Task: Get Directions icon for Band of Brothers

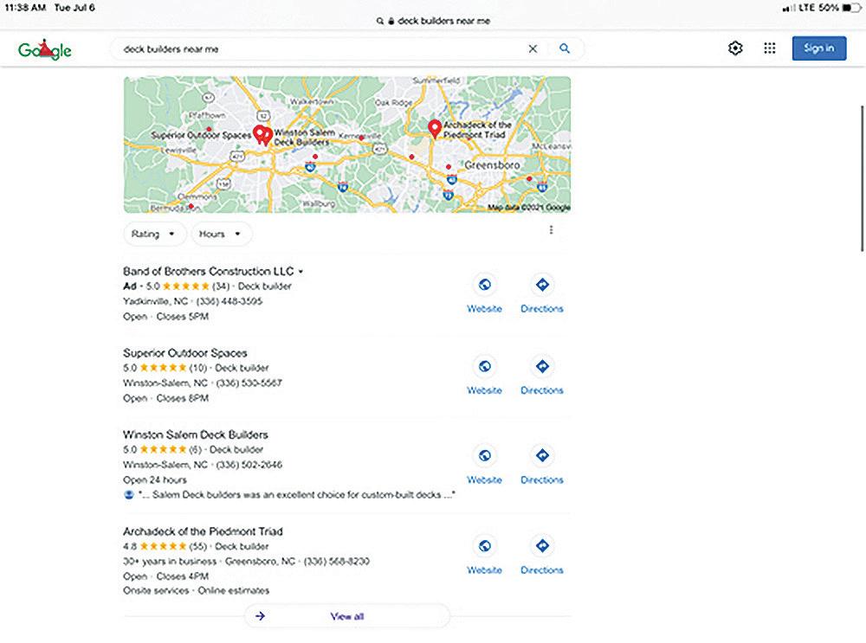Action: (542, 285)
